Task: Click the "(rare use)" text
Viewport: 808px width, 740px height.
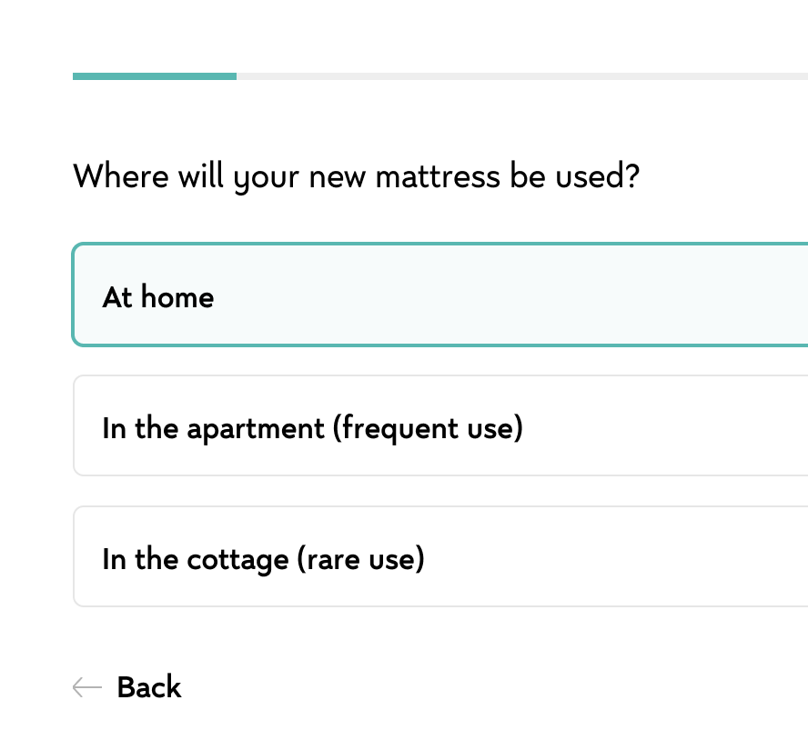Action: coord(361,559)
